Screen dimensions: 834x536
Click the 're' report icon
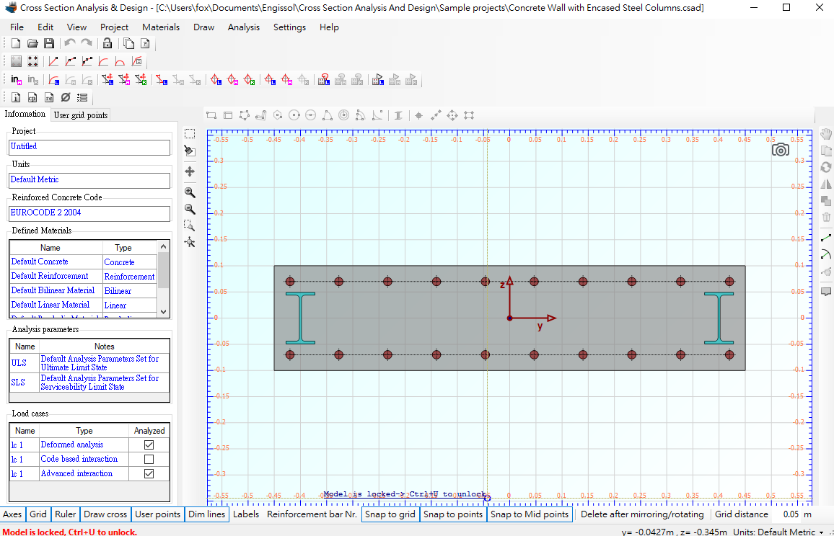[49, 97]
